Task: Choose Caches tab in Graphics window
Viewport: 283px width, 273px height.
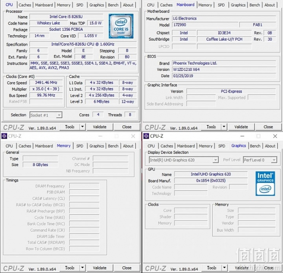Action: tap(167, 146)
